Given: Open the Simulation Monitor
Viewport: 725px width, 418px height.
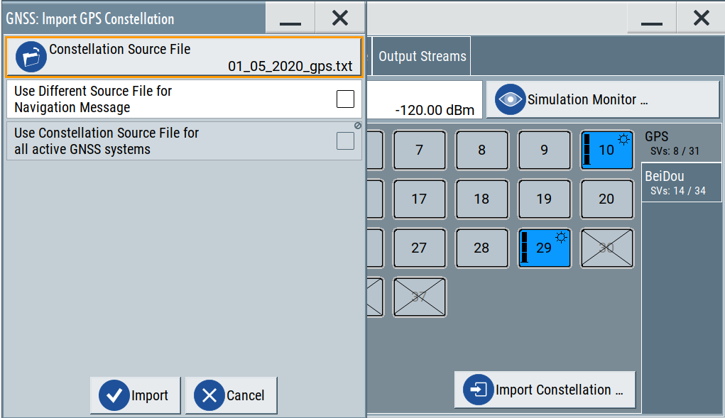Looking at the screenshot, I should pos(603,99).
